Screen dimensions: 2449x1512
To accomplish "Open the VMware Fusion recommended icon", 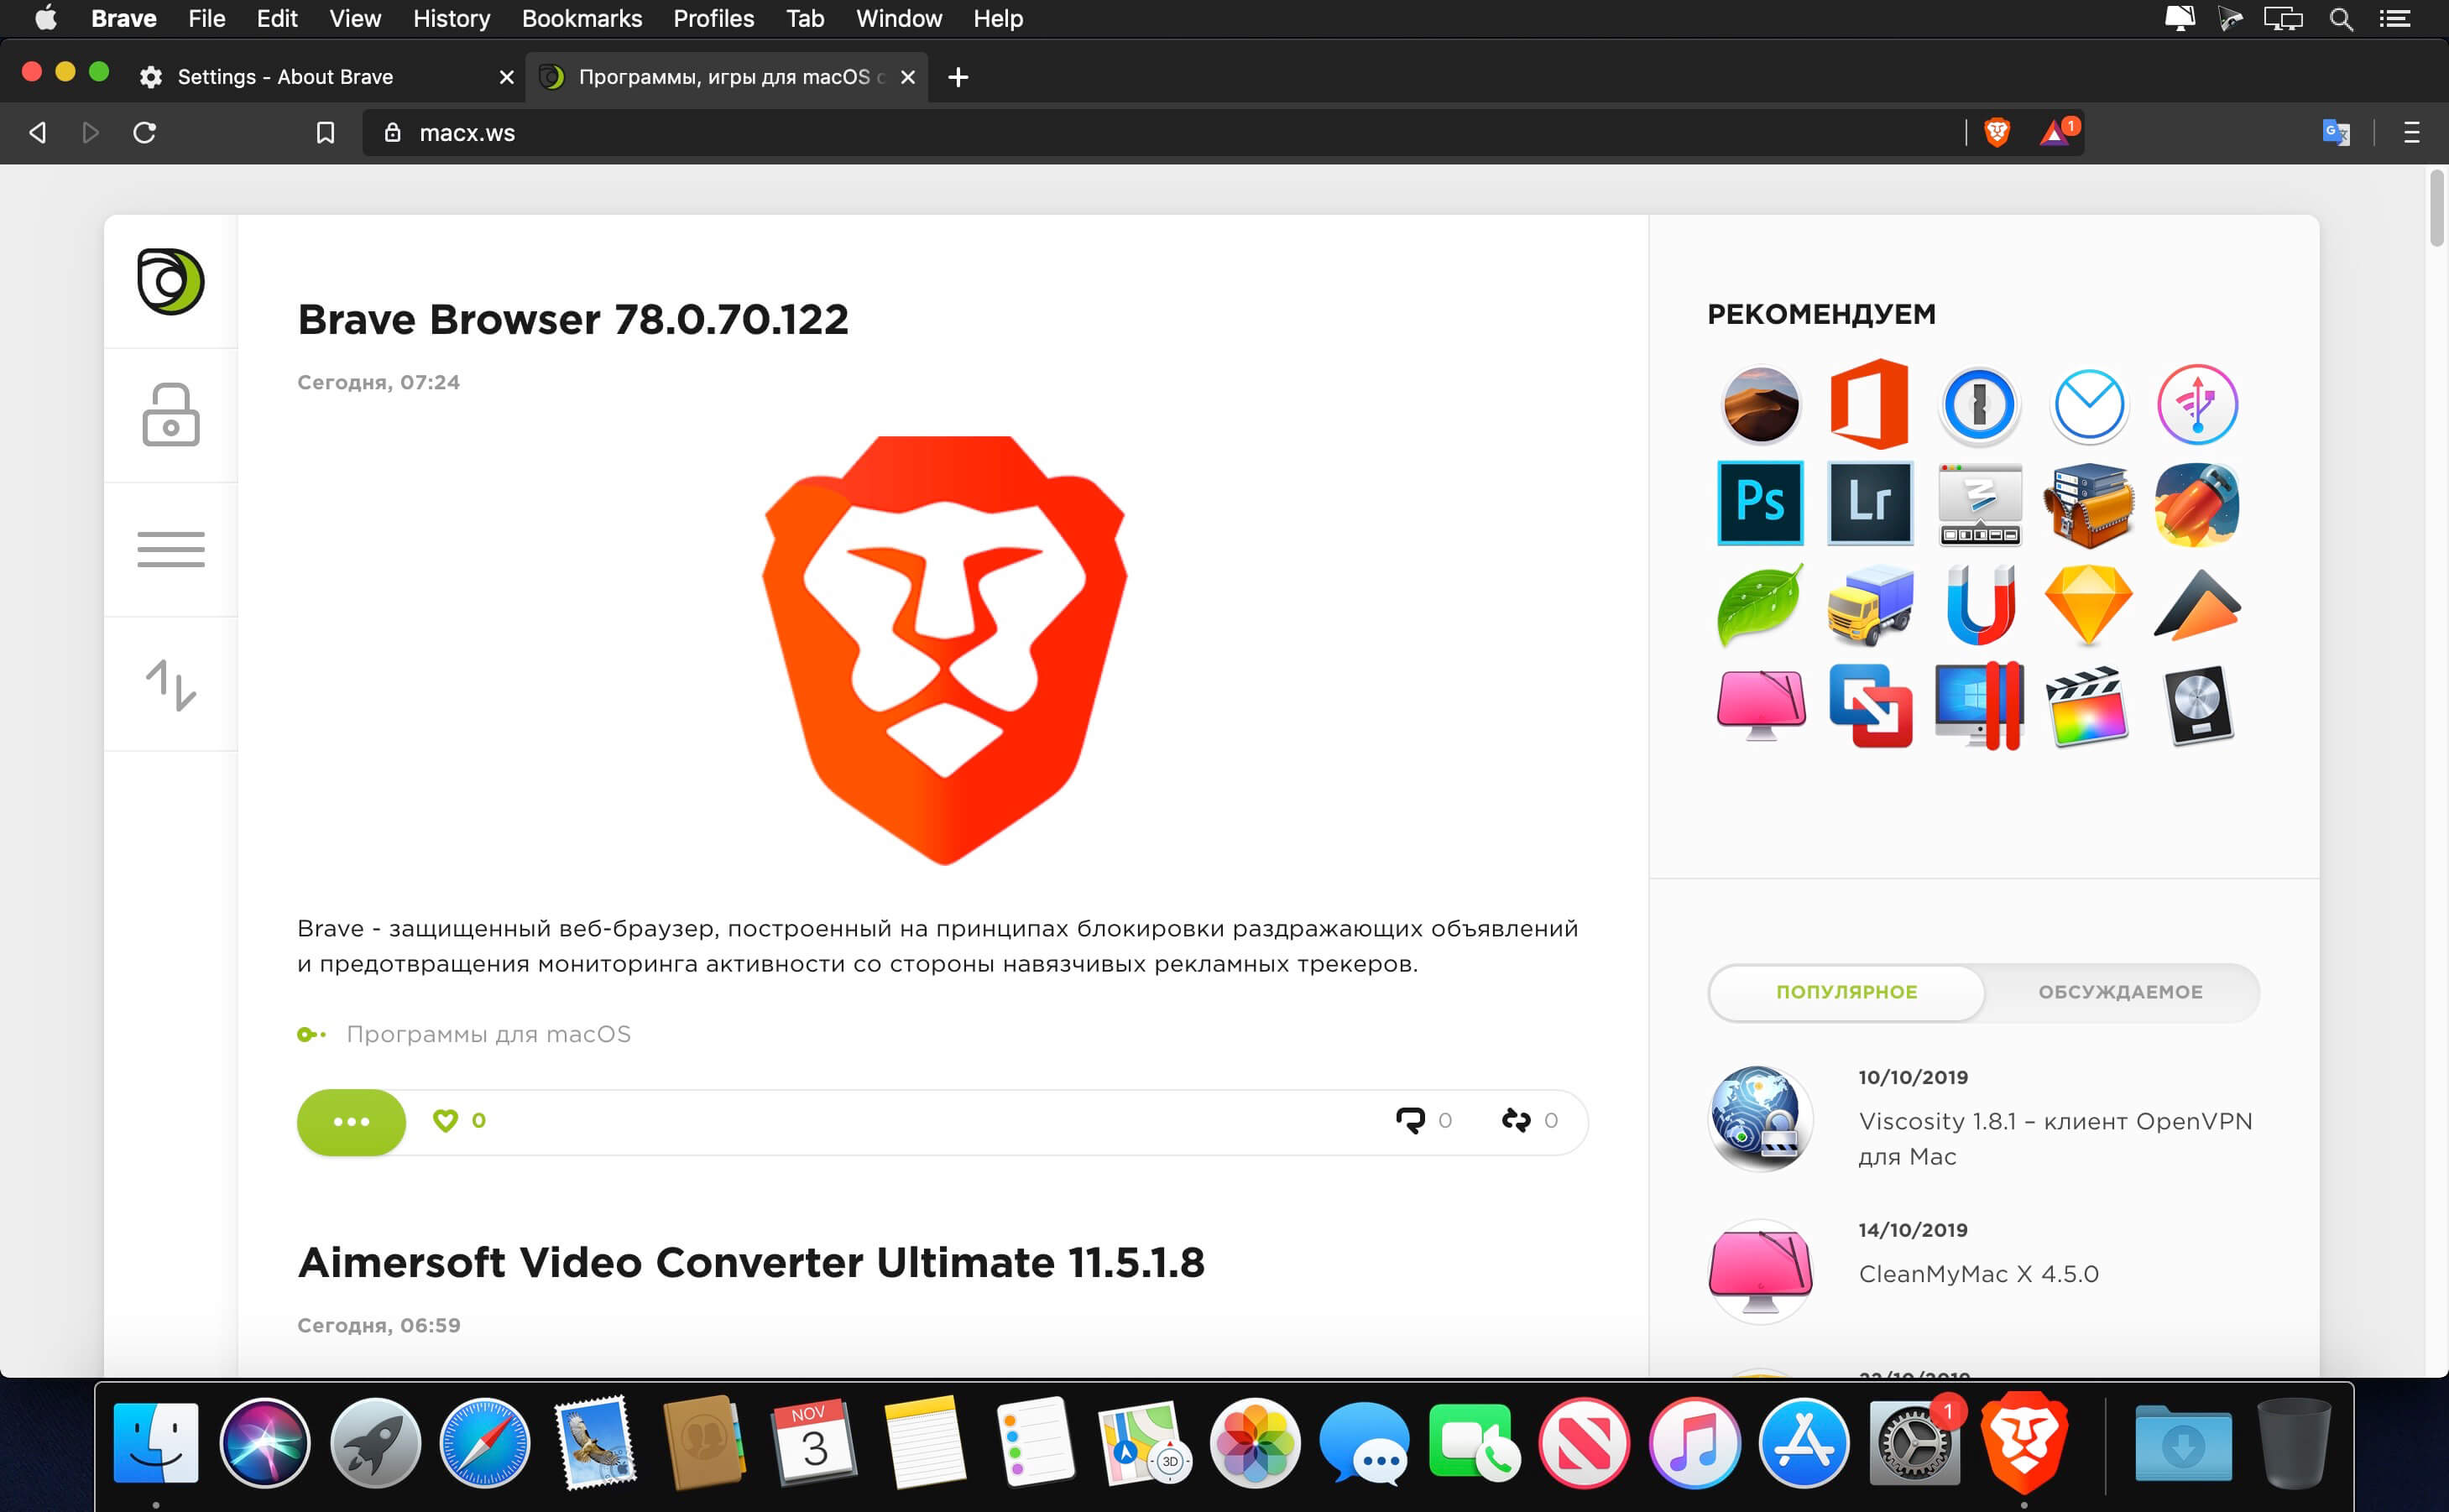I will (1870, 705).
